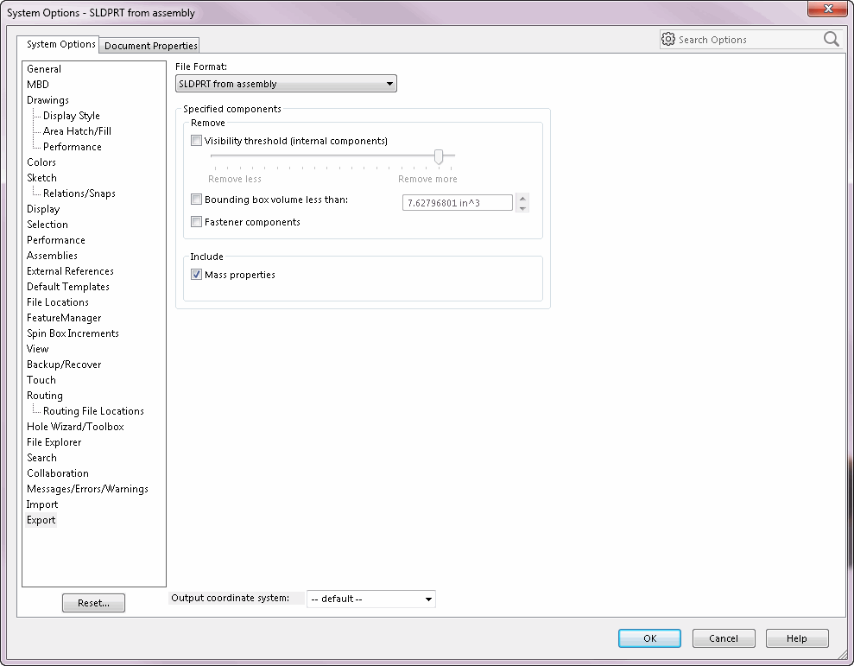Select the Collaboration category
The width and height of the screenshot is (854, 666).
click(58, 473)
